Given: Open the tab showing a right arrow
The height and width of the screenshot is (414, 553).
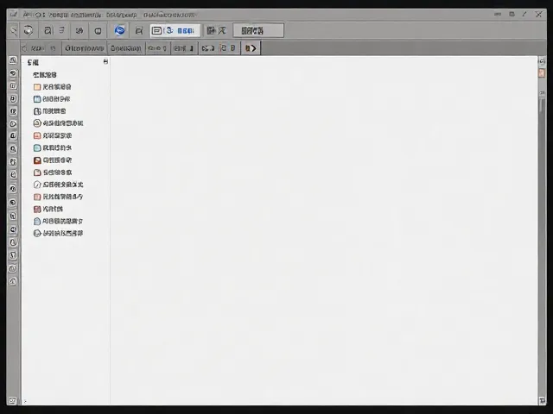Looking at the screenshot, I should (x=251, y=48).
